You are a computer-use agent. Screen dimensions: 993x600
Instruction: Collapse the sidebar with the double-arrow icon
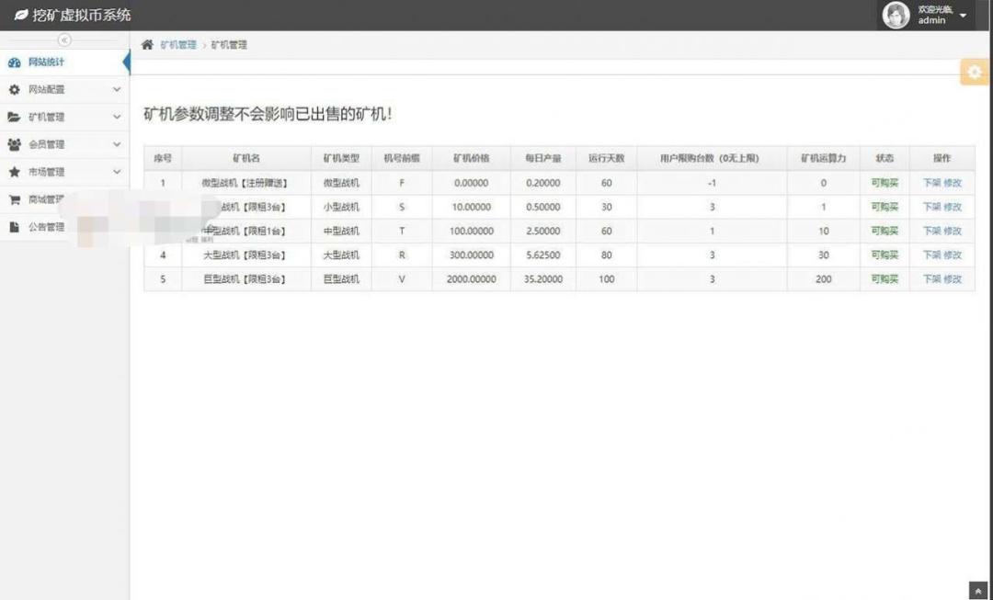point(64,40)
